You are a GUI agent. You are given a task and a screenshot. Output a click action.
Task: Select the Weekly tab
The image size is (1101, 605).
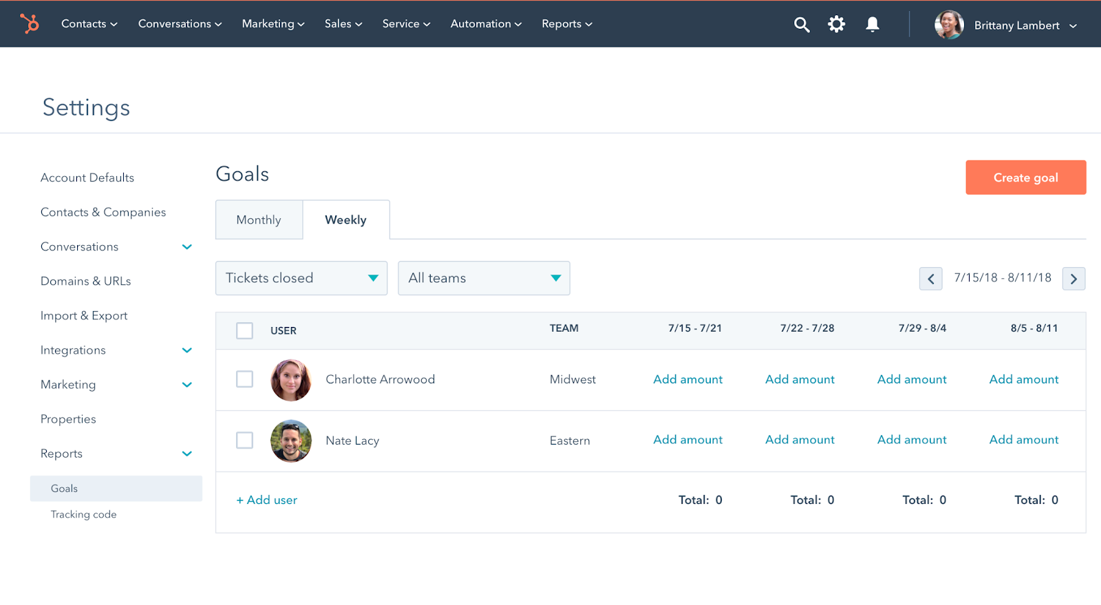coord(346,220)
